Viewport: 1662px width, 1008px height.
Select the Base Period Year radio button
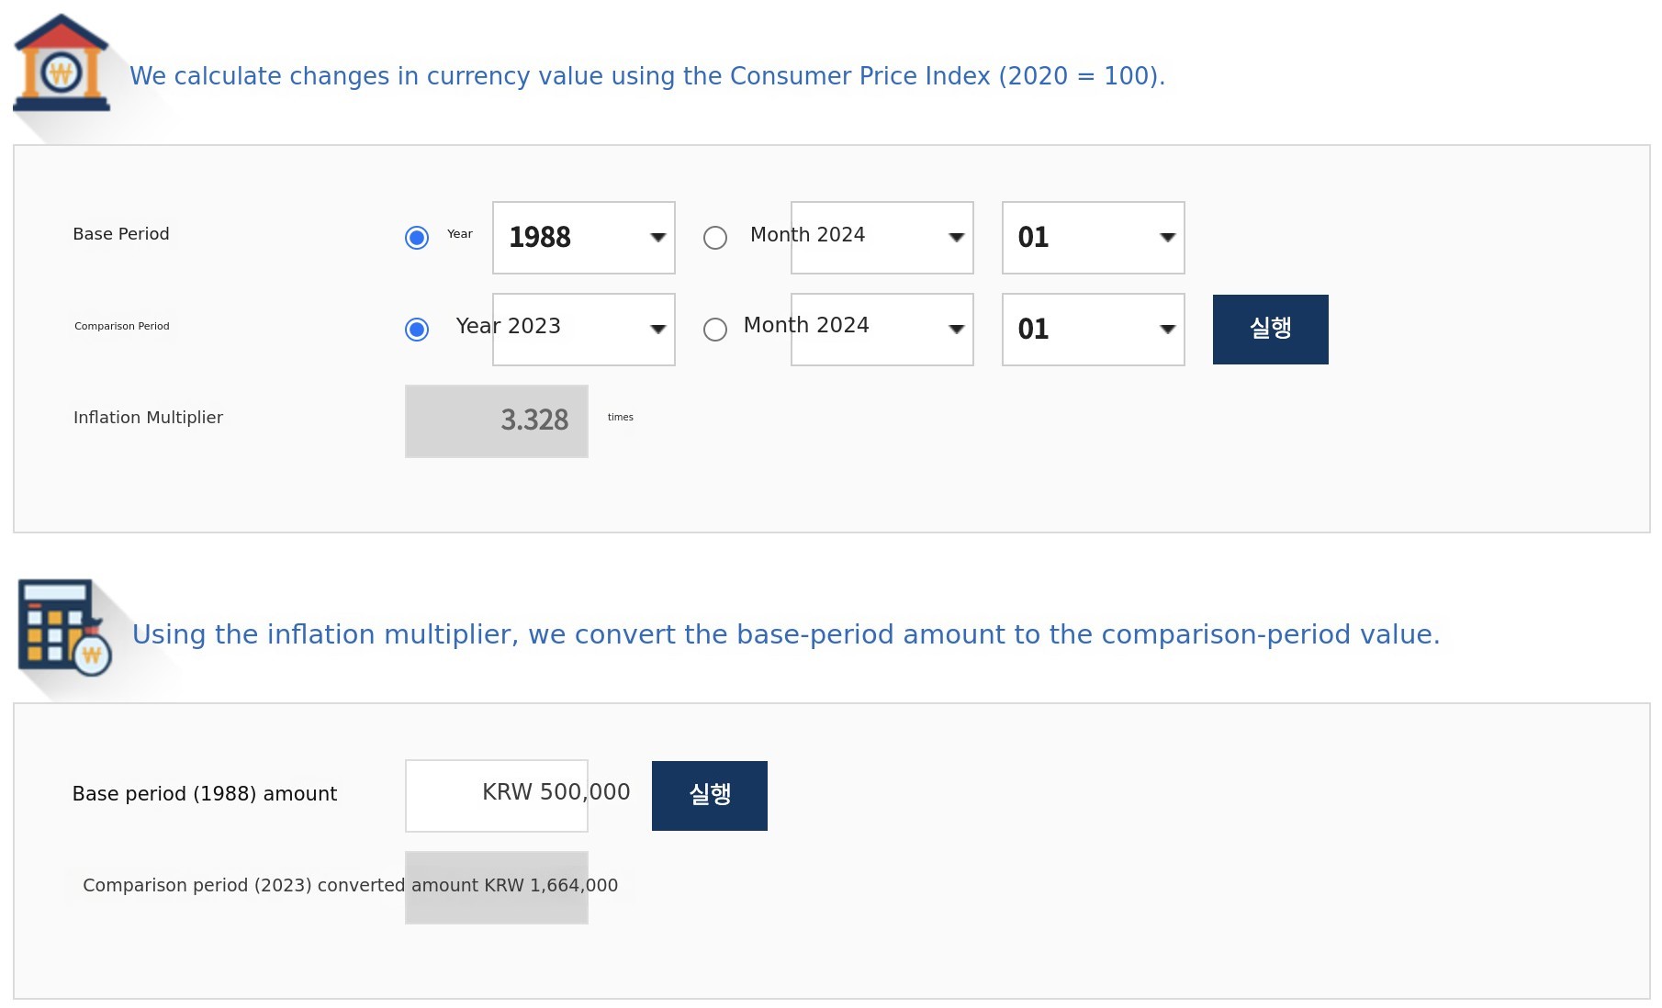pos(417,238)
